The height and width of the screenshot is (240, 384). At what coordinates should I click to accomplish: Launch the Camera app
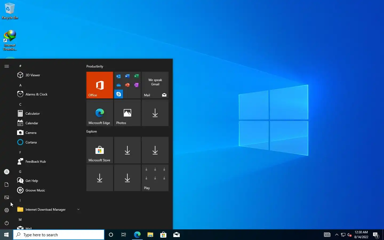pyautogui.click(x=48, y=133)
